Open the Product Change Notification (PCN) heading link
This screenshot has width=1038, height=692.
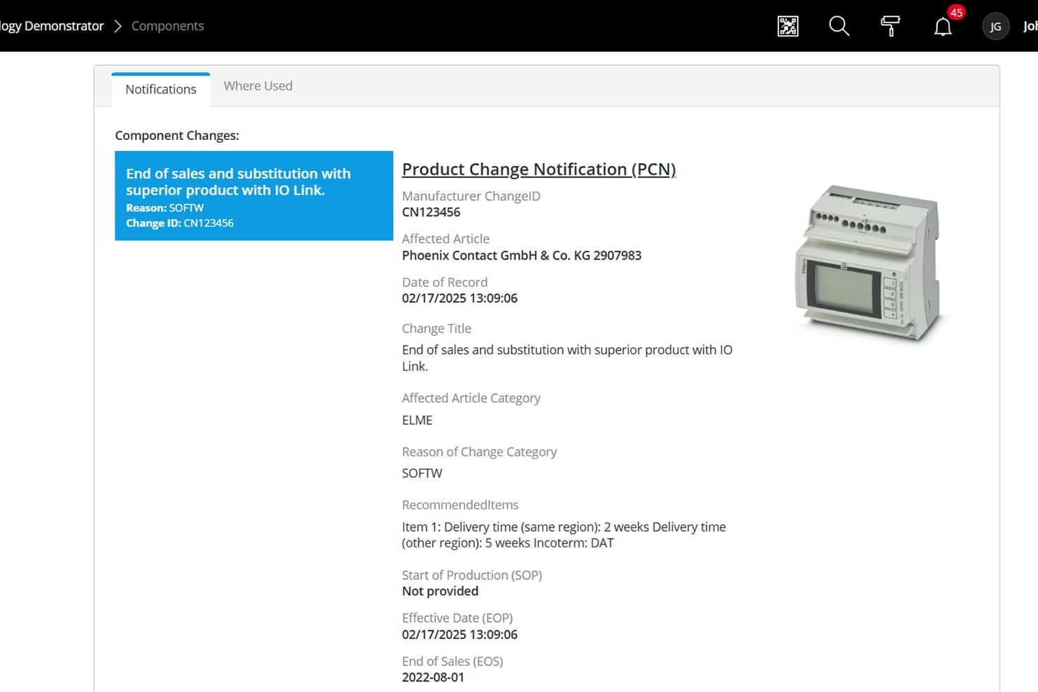pos(539,169)
